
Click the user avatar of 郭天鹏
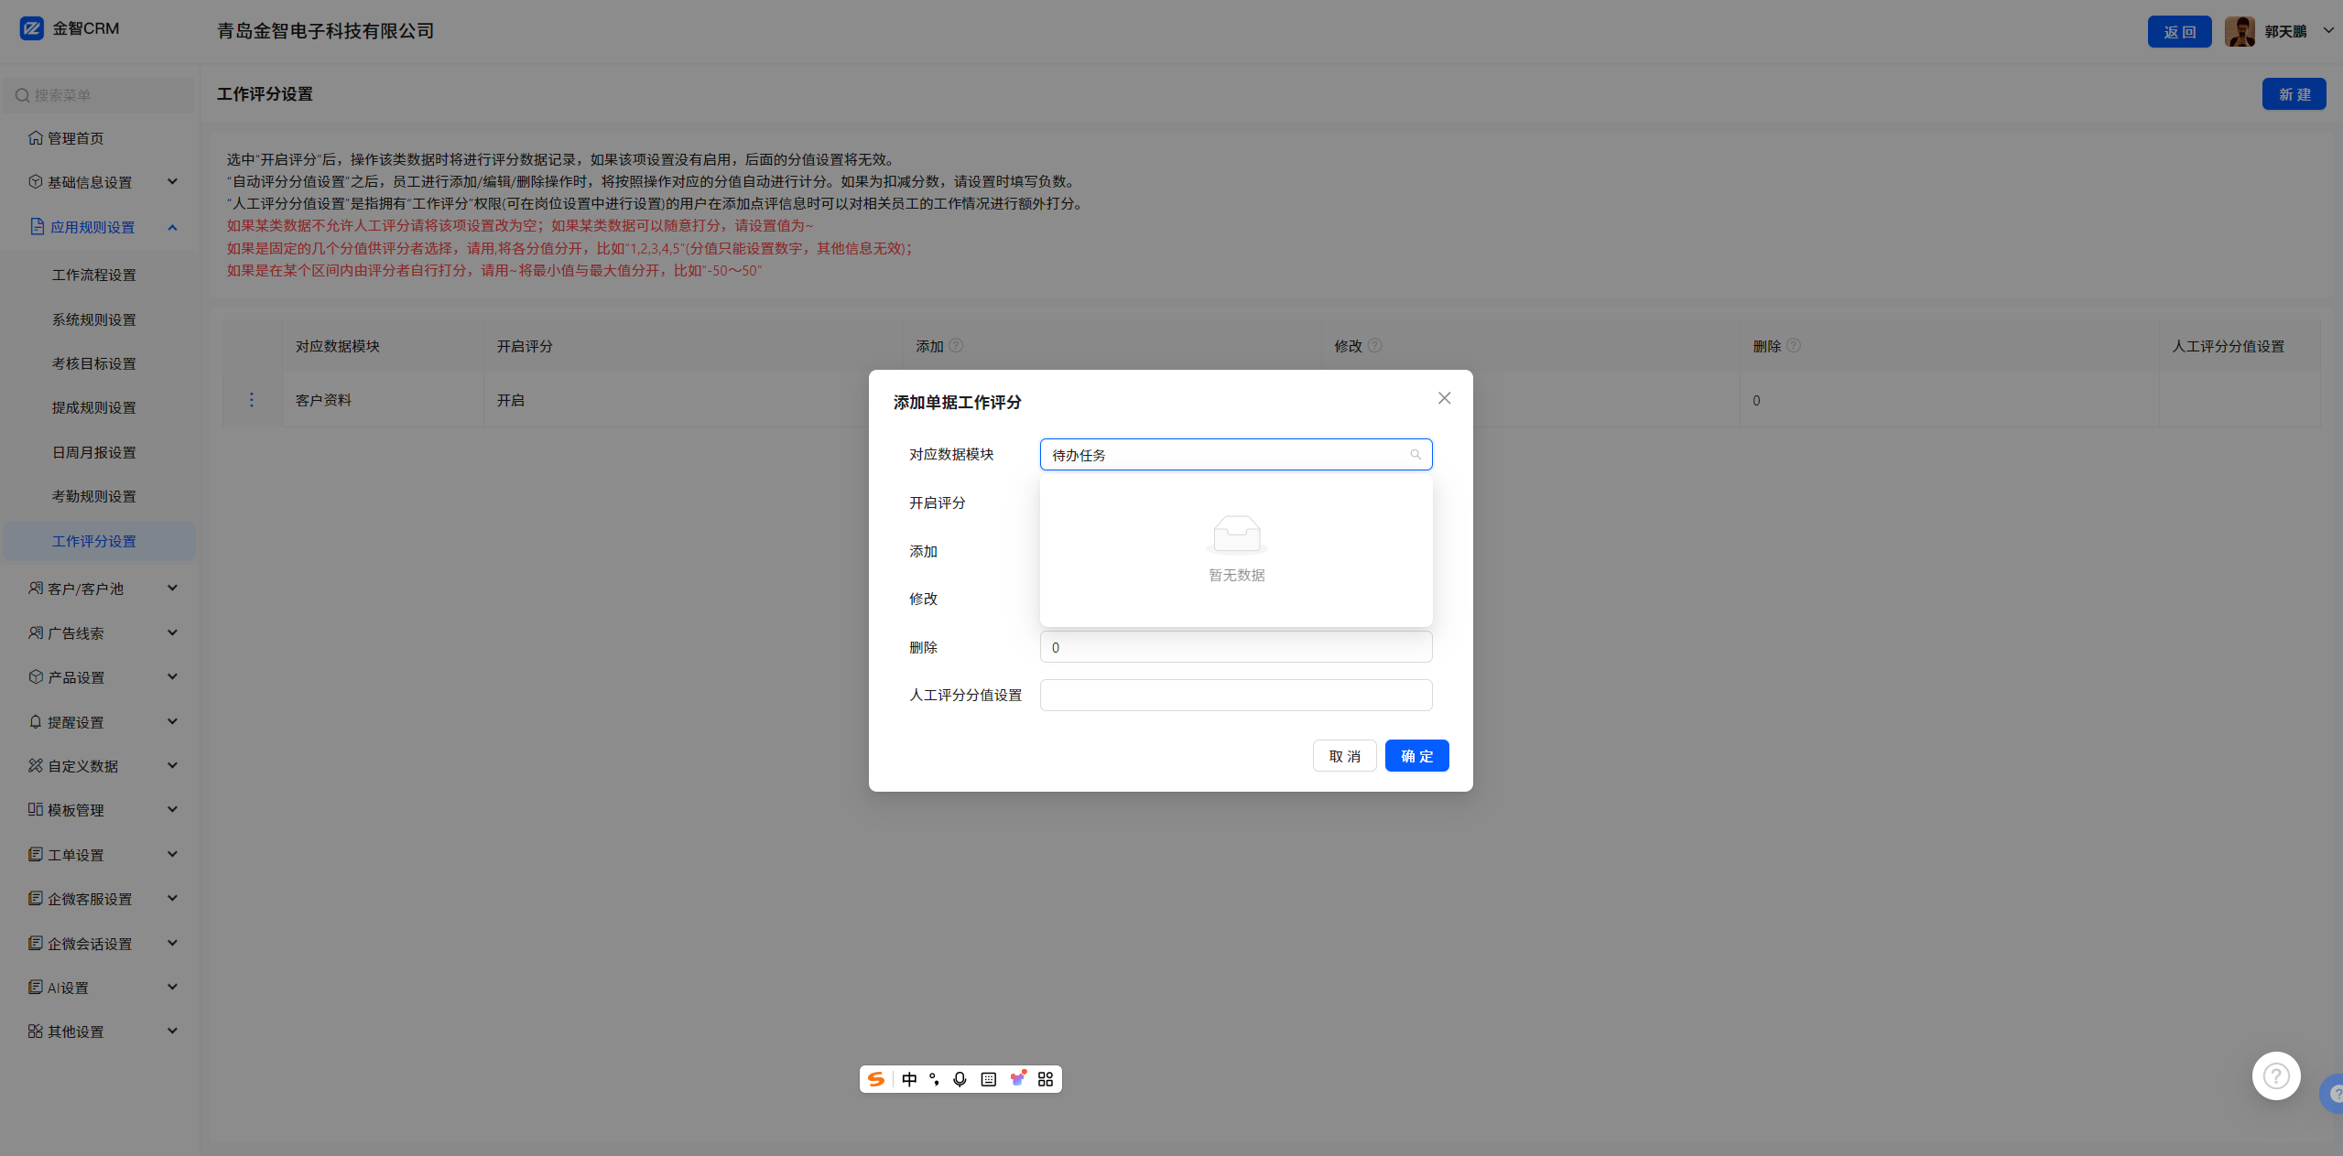coord(2240,31)
